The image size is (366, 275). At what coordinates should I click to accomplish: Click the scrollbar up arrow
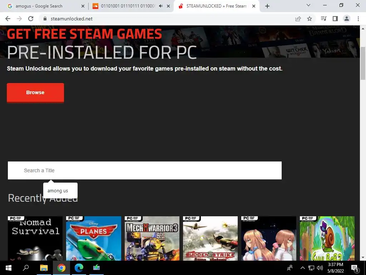(363, 29)
